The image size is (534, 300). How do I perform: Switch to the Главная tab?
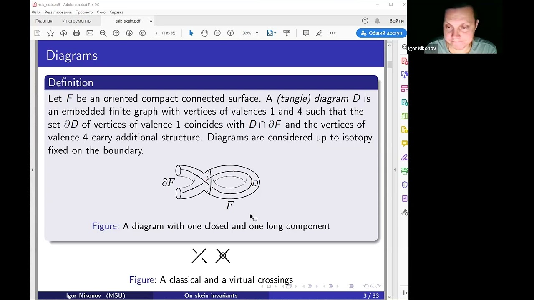pos(44,21)
